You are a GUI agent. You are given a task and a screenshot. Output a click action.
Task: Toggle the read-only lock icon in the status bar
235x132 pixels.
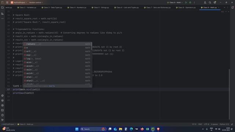[x=232, y=124]
